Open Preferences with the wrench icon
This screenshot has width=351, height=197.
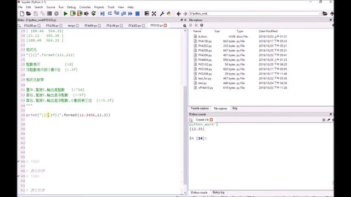point(162,14)
